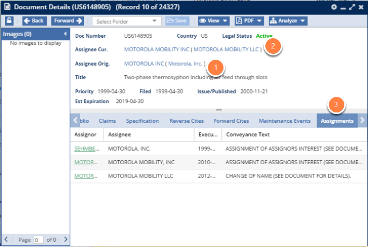
Task: Open the Select Folder dropdown
Action: click(127, 22)
